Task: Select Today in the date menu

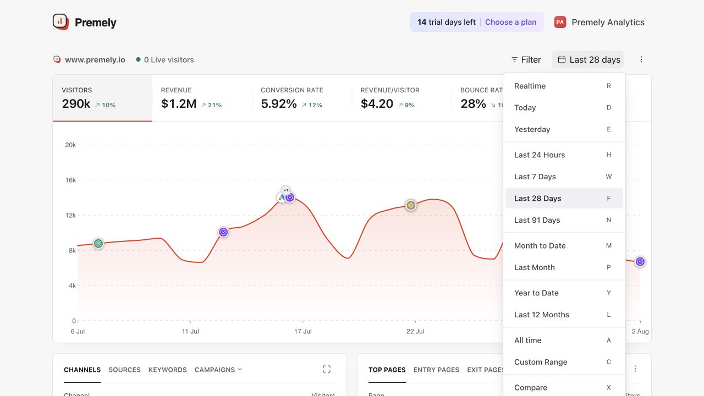Action: coord(564,108)
